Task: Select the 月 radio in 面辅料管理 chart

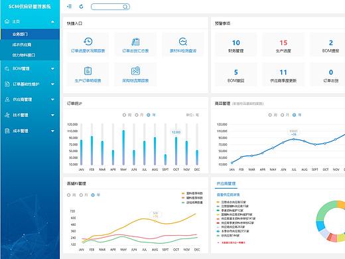Action: (x=81, y=195)
